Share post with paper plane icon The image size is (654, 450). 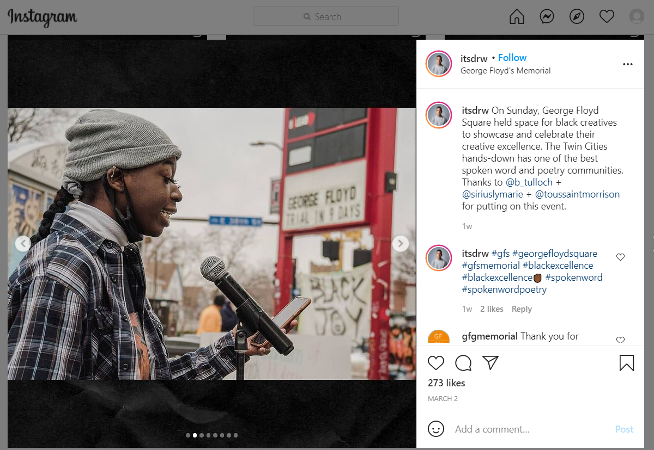tap(491, 363)
